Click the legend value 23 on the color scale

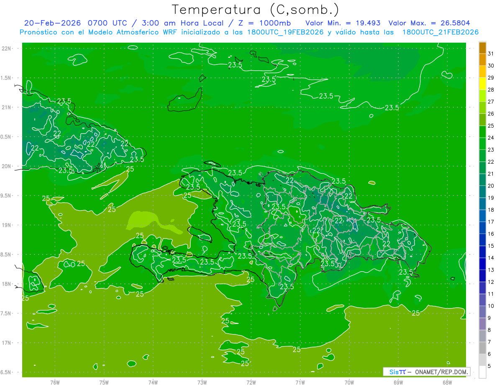(x=491, y=150)
